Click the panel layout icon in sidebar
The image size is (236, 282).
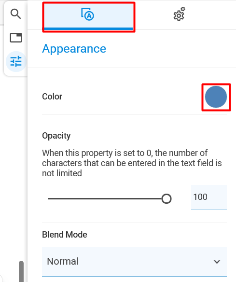(x=16, y=38)
